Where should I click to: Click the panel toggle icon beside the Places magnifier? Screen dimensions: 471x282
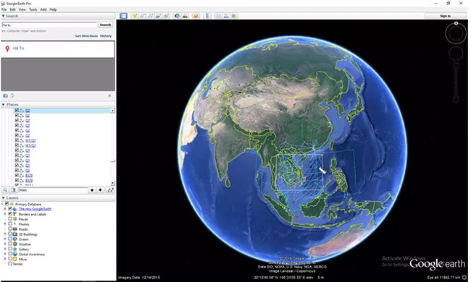13,190
